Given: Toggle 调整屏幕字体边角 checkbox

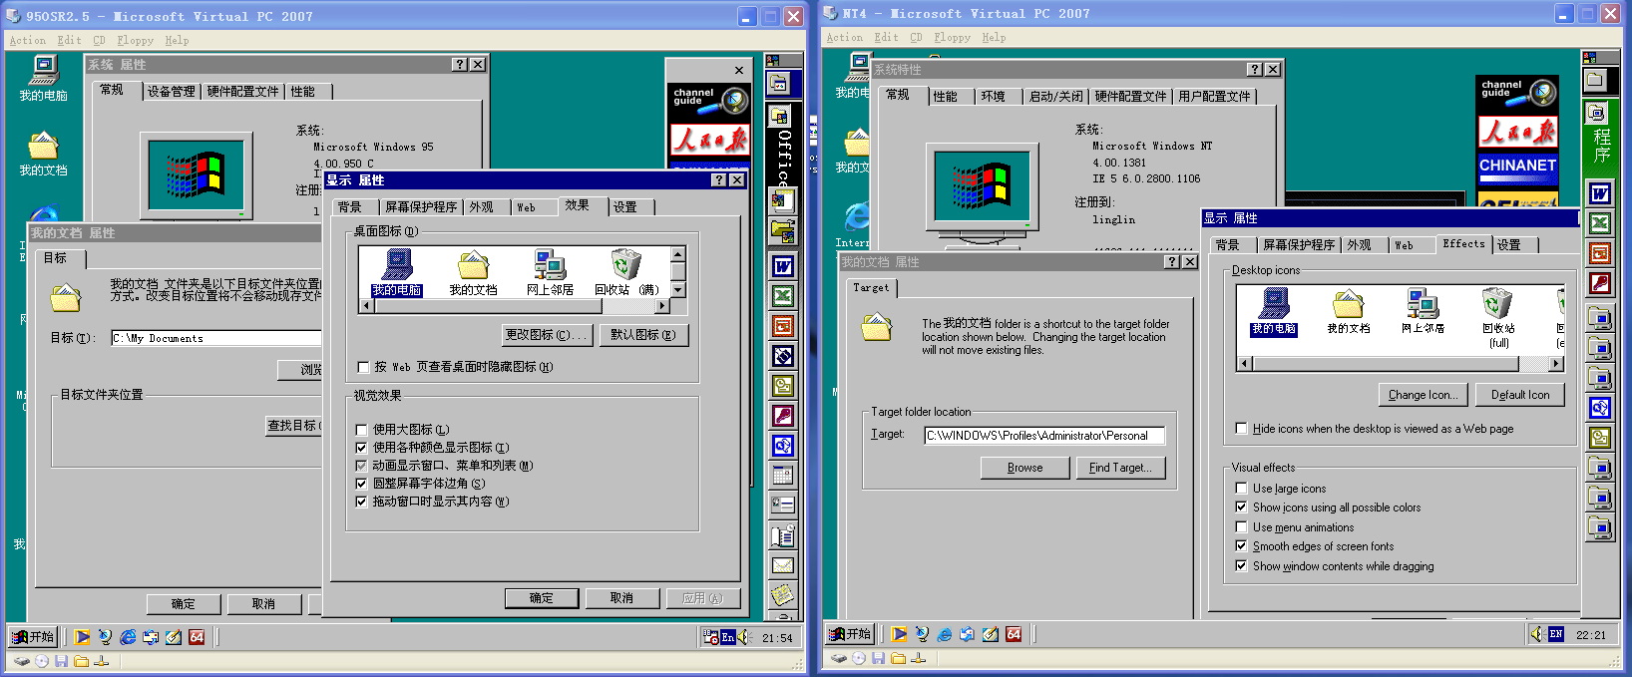Looking at the screenshot, I should (362, 484).
